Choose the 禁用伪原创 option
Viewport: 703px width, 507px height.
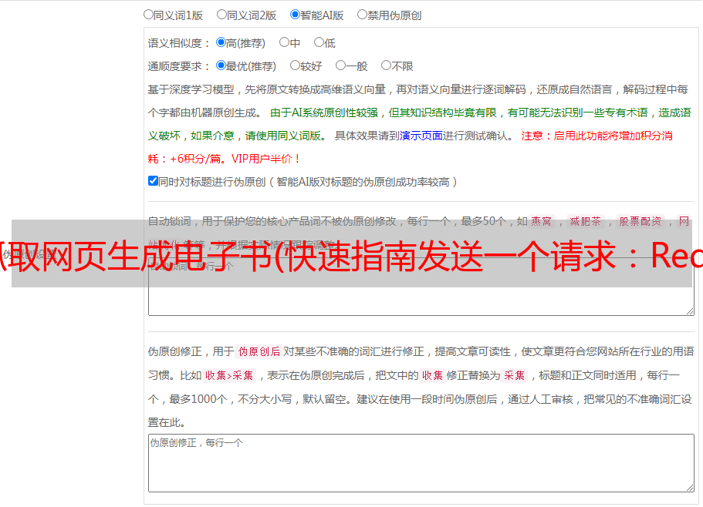[362, 15]
